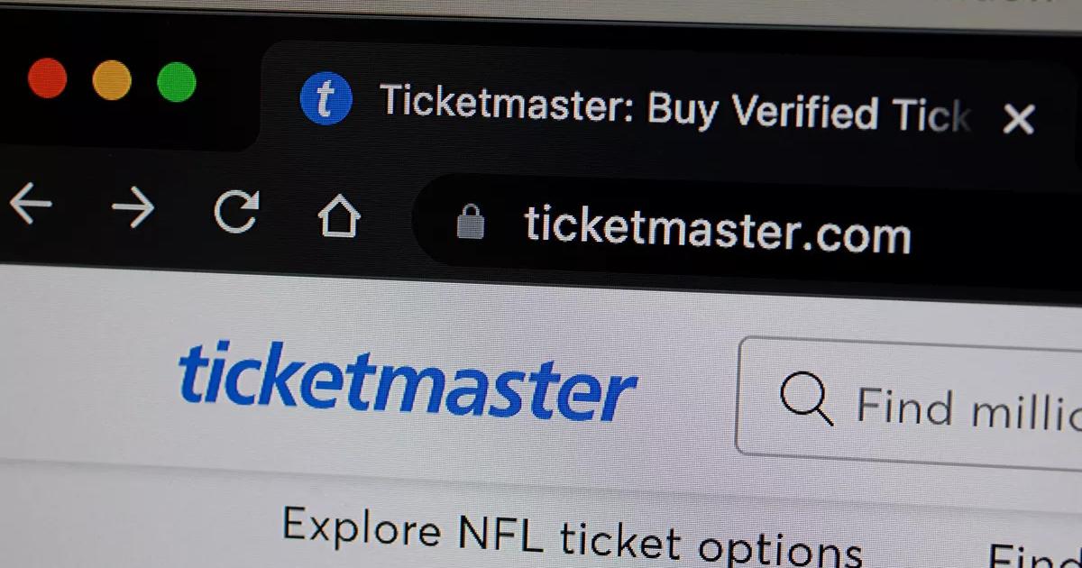This screenshot has height=568, width=1082.
Task: Open the browser home page icon
Action: point(339,217)
